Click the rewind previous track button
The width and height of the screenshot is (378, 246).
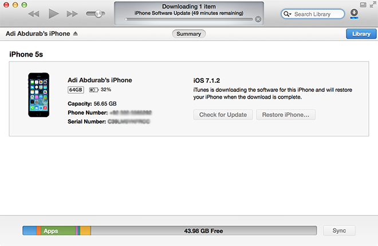[34, 14]
